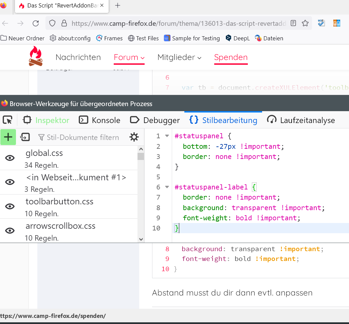
Task: Toggle visibility of toolbarbutton.css style sheet
Action: [10, 206]
